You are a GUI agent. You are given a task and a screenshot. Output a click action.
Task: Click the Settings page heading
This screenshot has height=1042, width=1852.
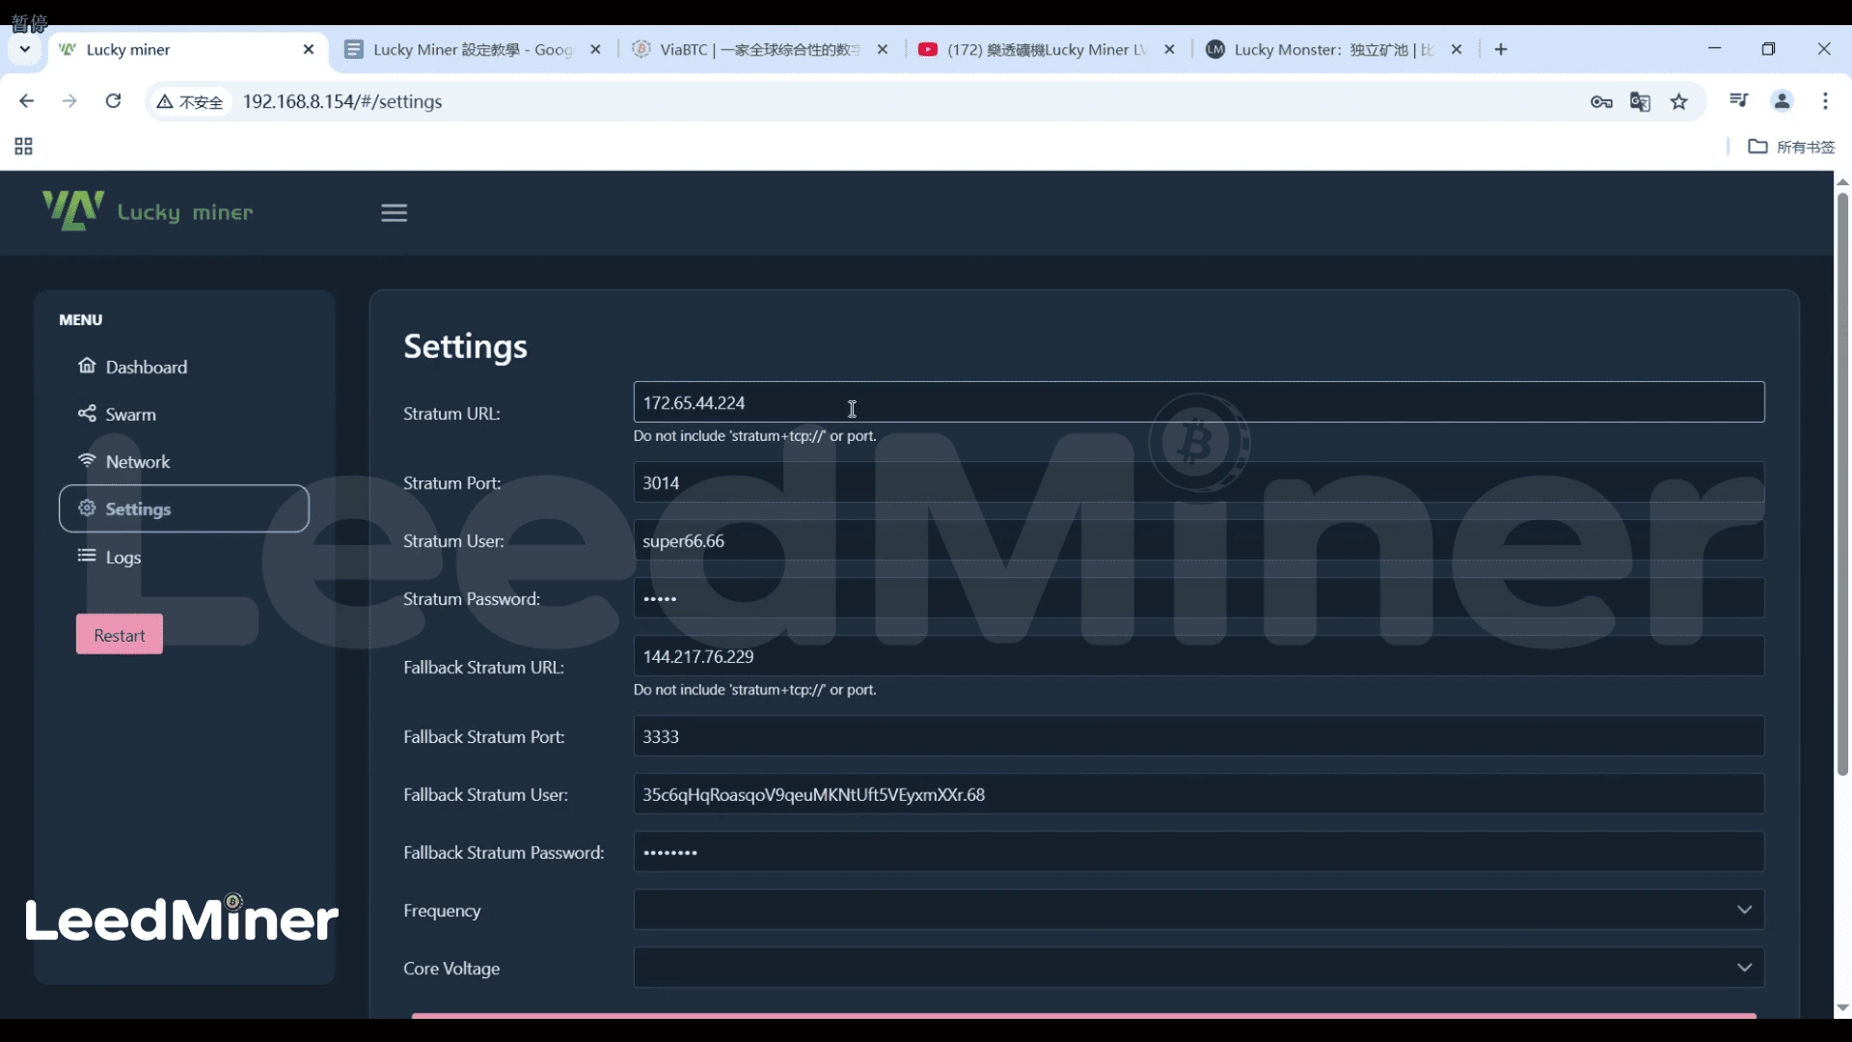pyautogui.click(x=465, y=346)
